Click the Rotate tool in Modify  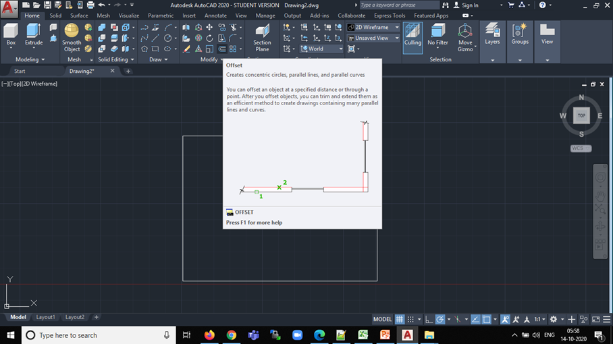click(209, 38)
